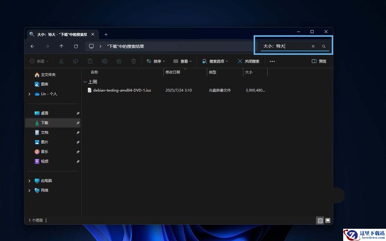Collapse the 上周 group

tap(85, 82)
